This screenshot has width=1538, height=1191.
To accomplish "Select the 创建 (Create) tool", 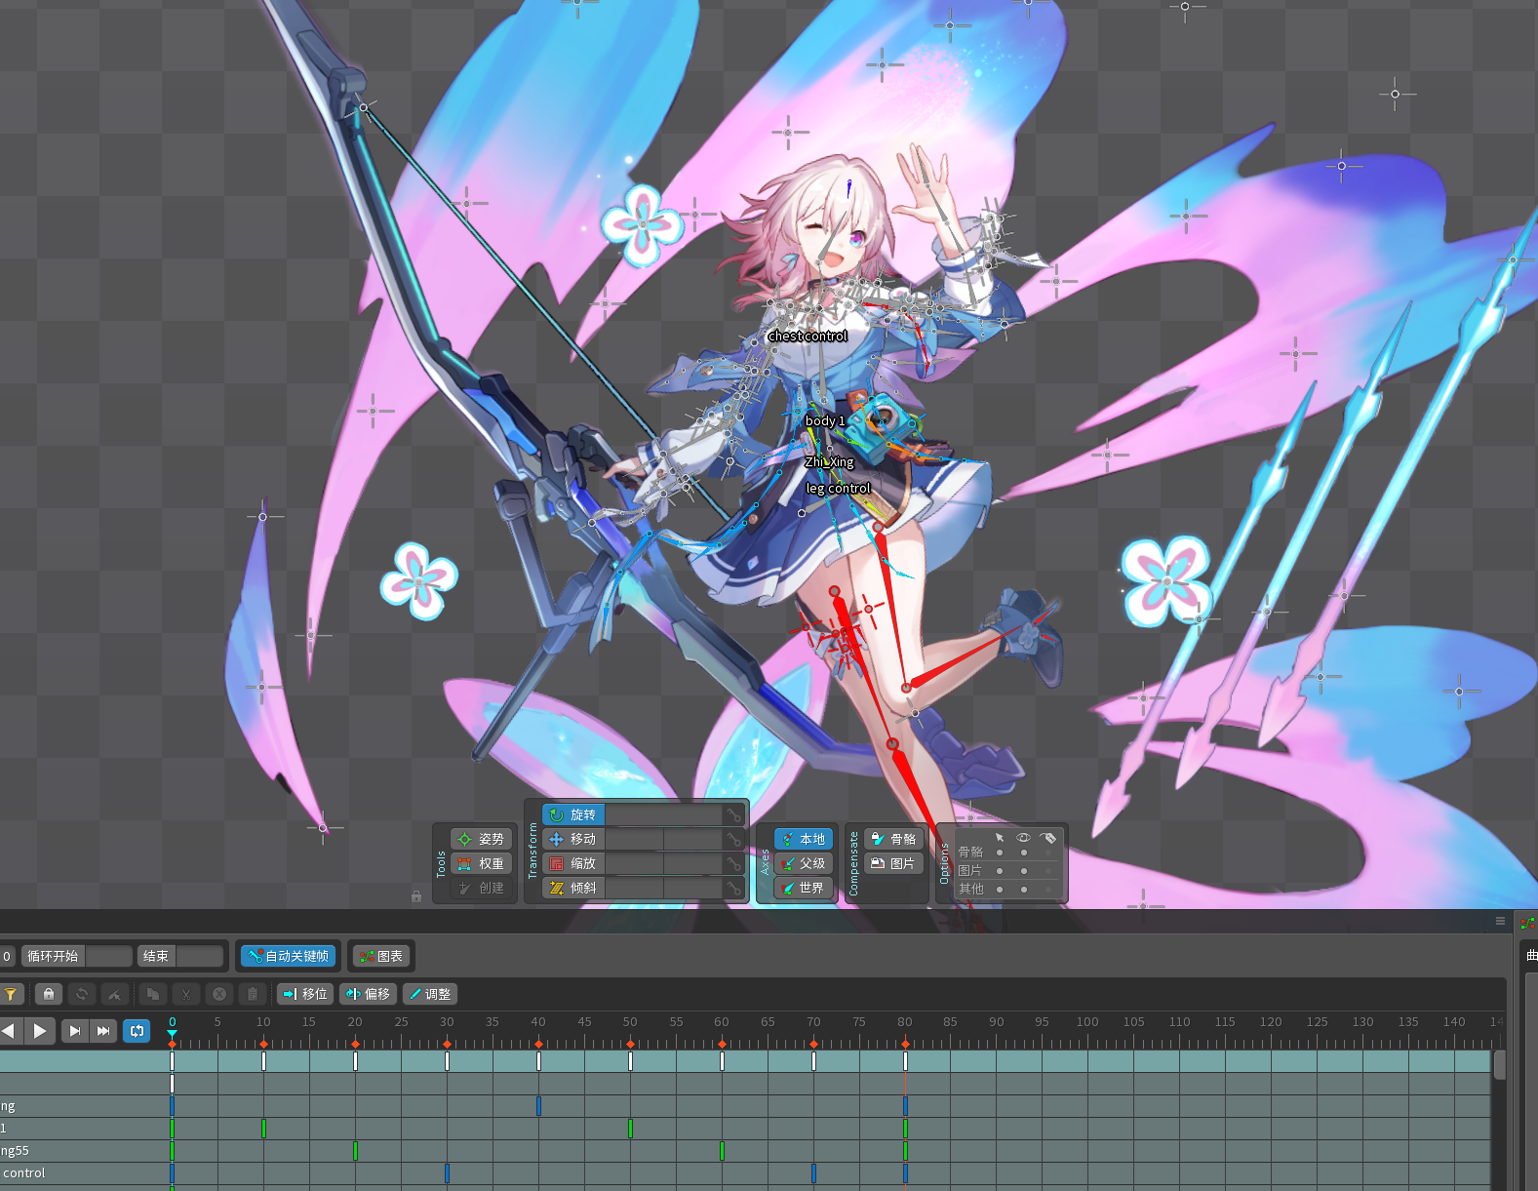I will (x=482, y=888).
